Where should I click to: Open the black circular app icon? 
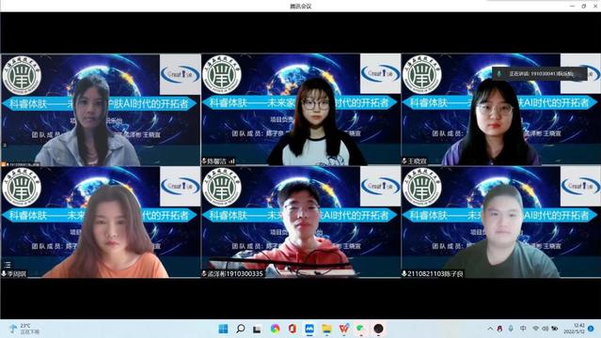[378, 329]
